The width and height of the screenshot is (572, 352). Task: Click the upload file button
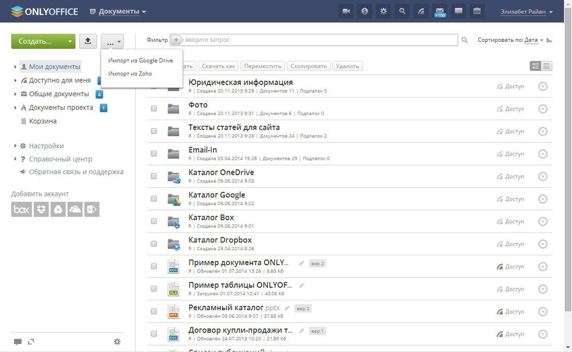[88, 41]
